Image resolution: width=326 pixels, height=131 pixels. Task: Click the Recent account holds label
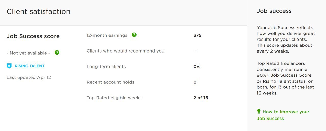point(111,82)
